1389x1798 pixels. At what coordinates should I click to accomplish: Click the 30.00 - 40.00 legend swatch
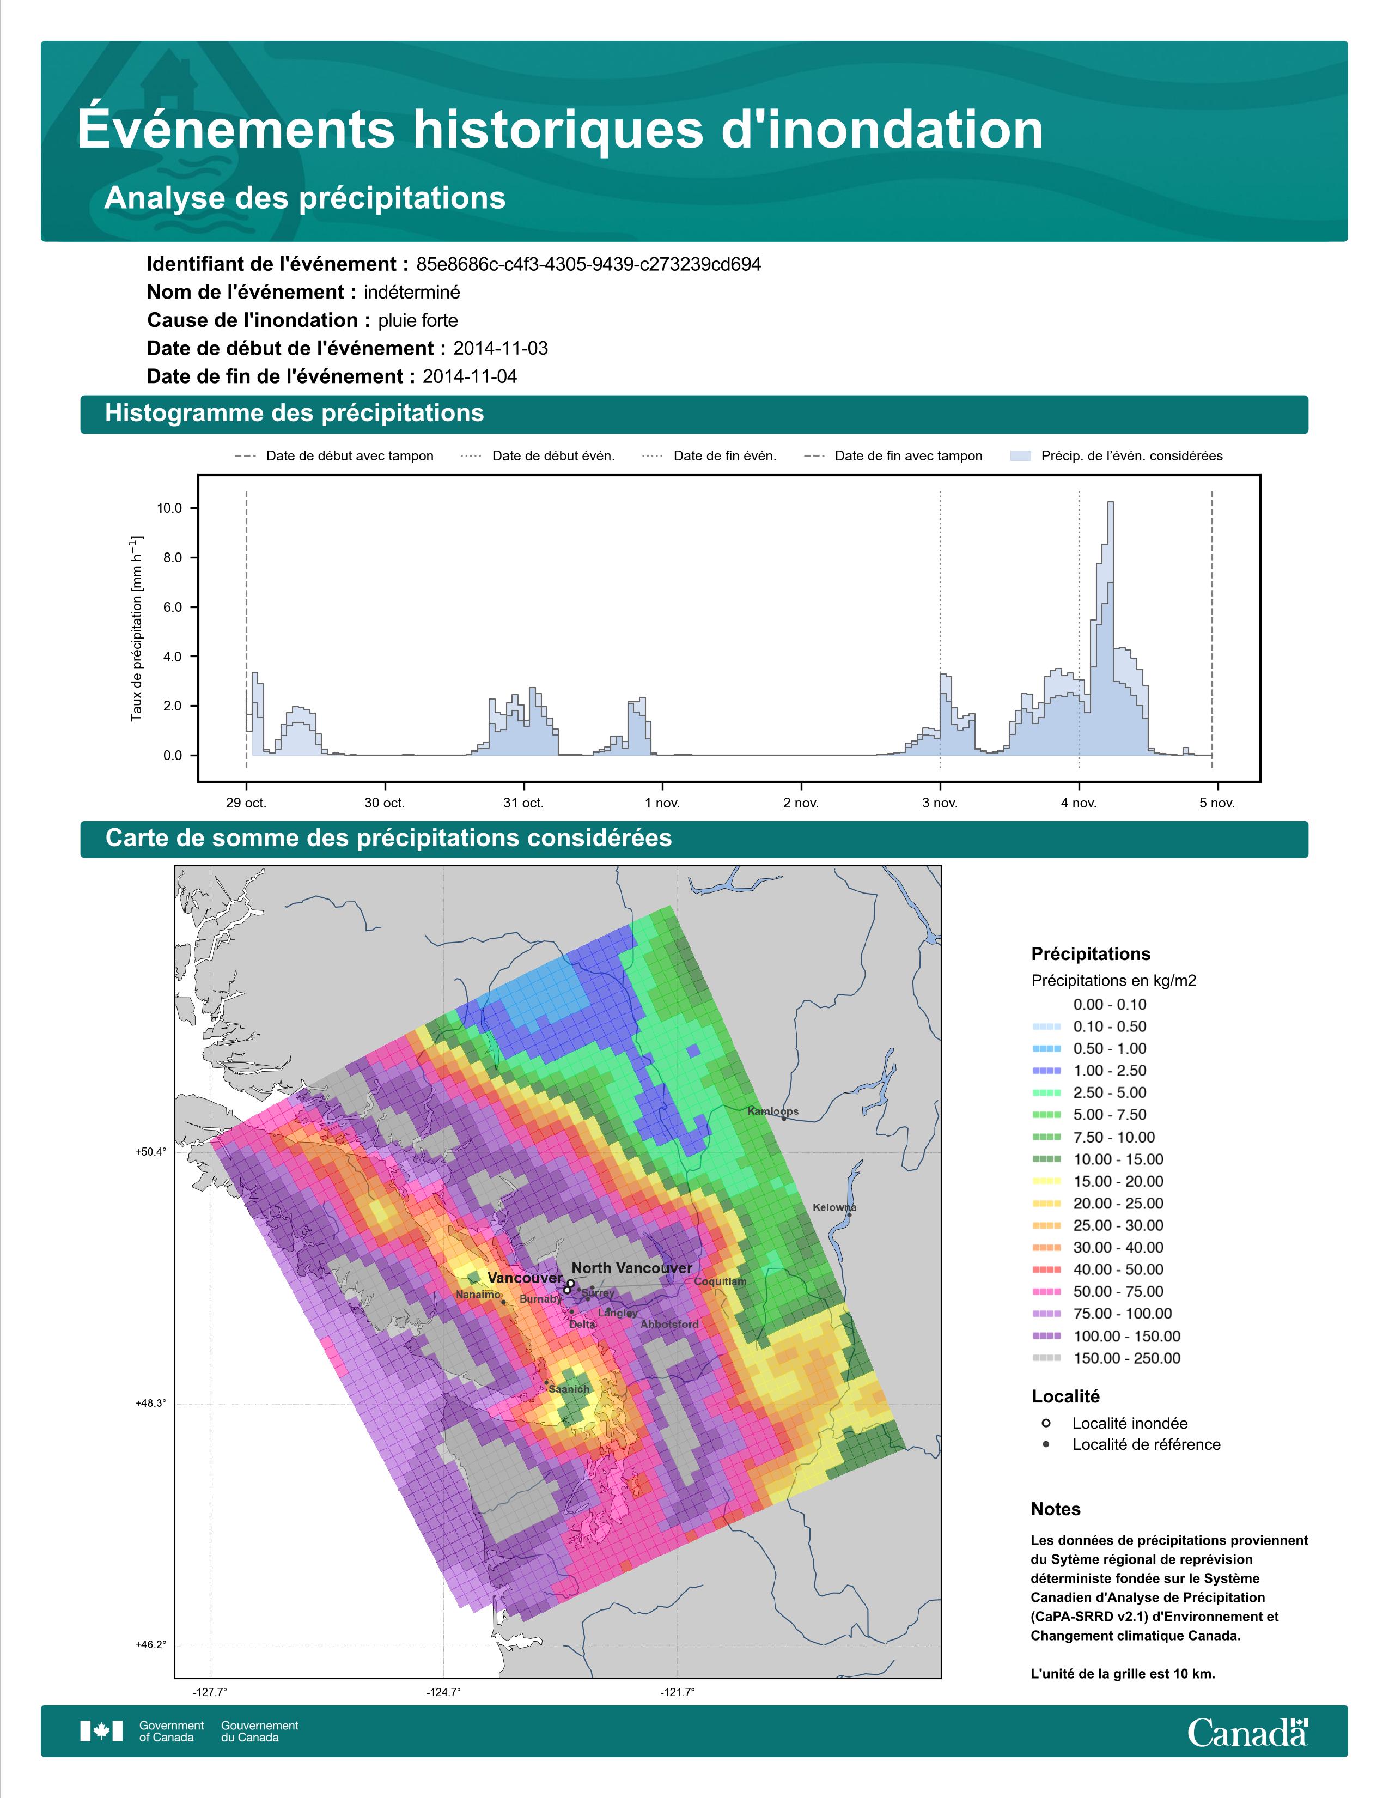(1046, 1248)
